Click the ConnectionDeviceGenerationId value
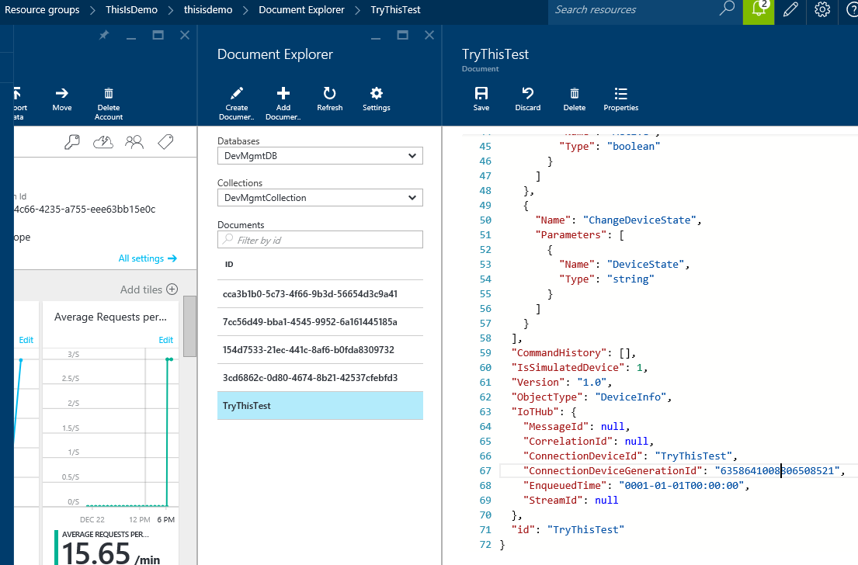 pos(777,471)
